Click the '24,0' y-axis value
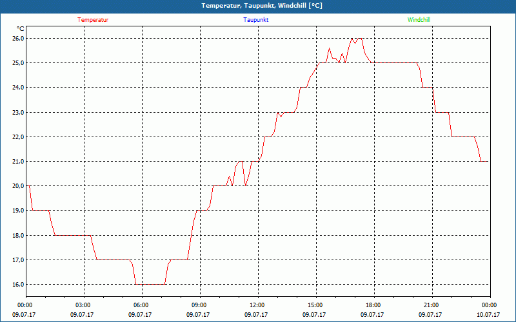 pyautogui.click(x=19, y=88)
